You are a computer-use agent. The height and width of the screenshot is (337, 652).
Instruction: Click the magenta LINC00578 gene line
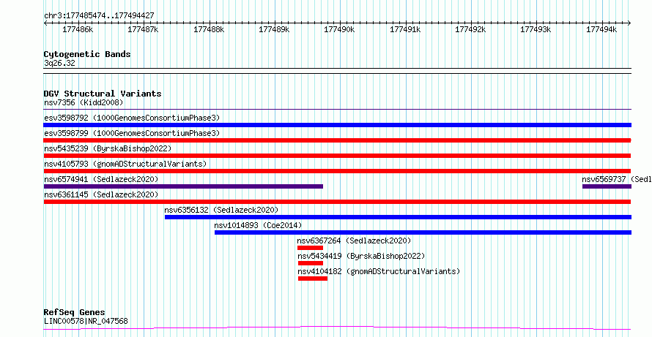(x=337, y=328)
